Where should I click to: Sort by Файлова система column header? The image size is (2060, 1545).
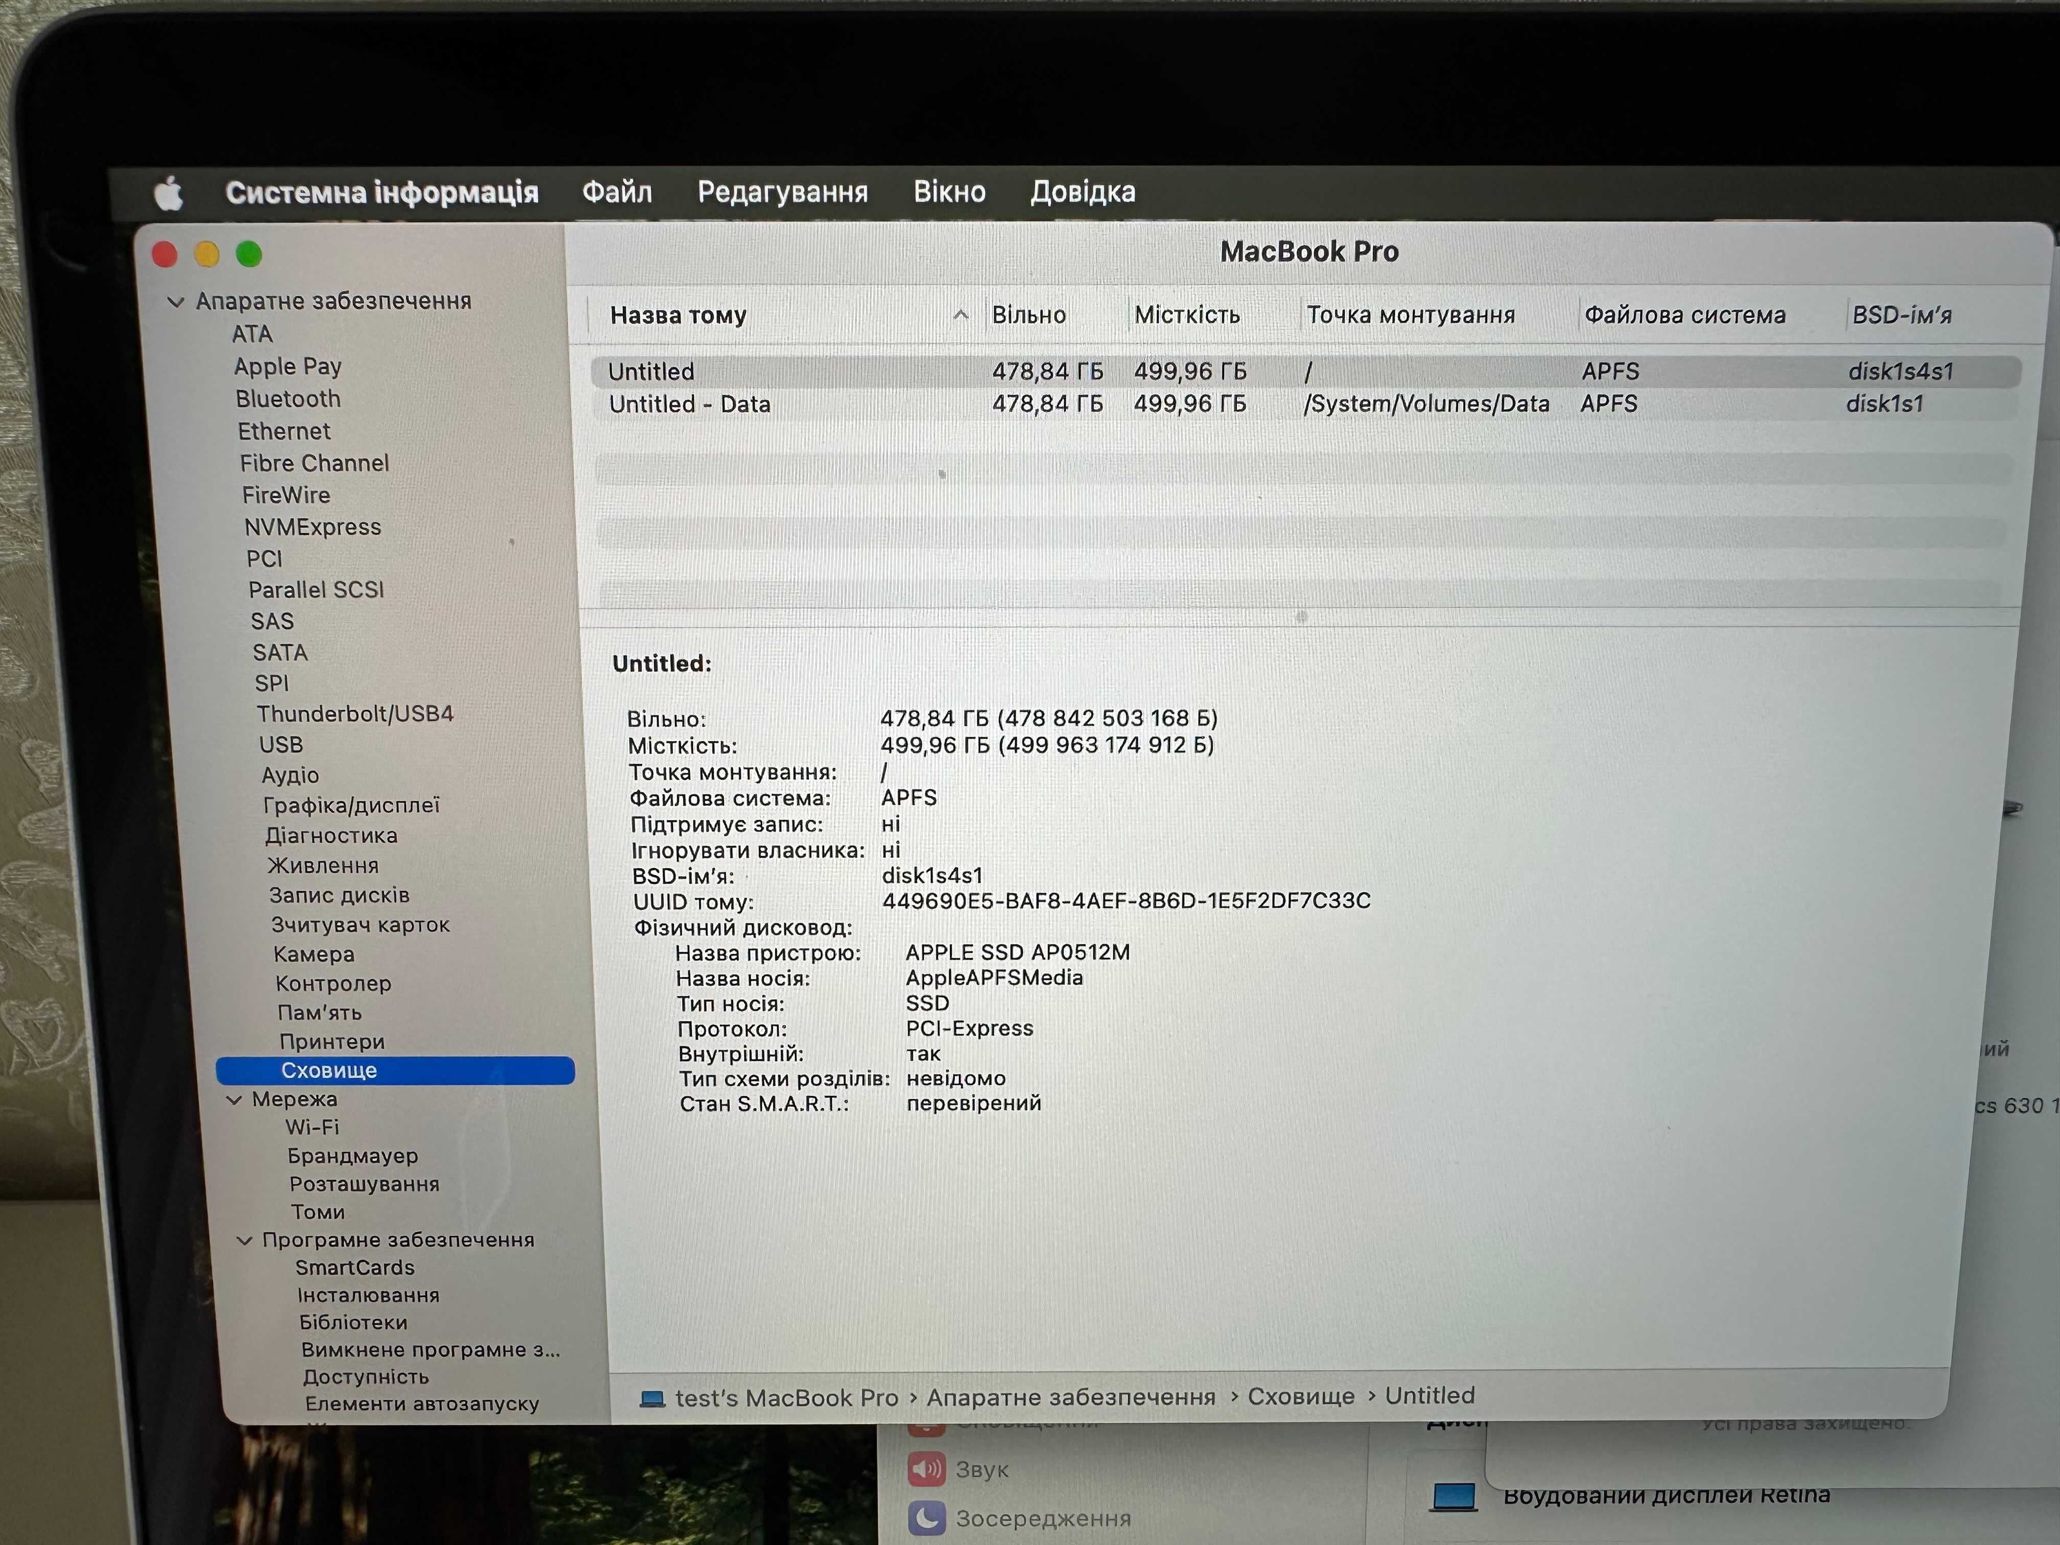tap(1686, 315)
